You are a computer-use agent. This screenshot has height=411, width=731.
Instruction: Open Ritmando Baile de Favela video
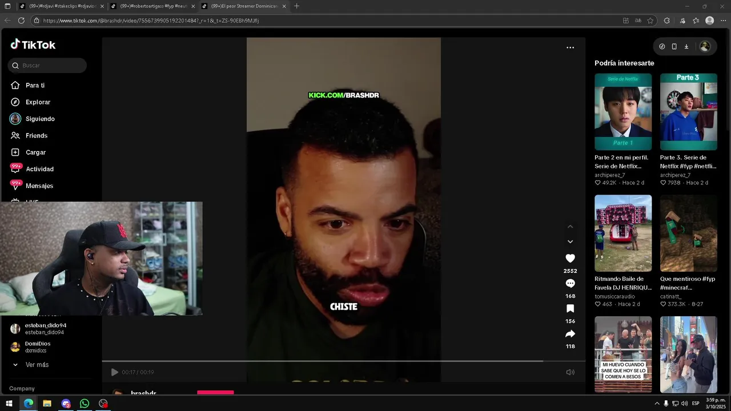tap(623, 233)
